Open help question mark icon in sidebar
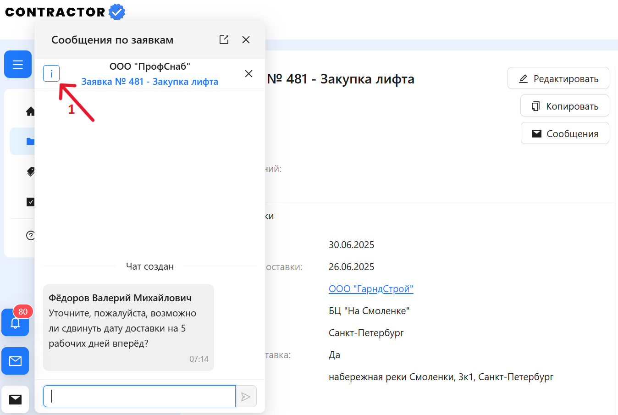The image size is (618, 415). click(31, 236)
